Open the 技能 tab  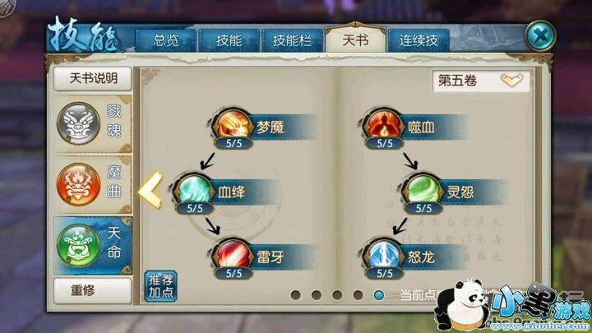pyautogui.click(x=229, y=40)
